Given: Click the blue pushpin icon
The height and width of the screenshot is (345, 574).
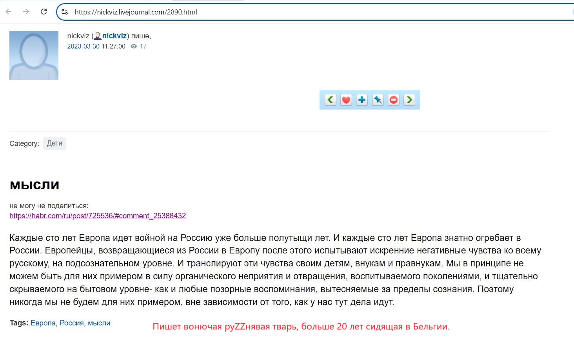Looking at the screenshot, I should point(378,100).
